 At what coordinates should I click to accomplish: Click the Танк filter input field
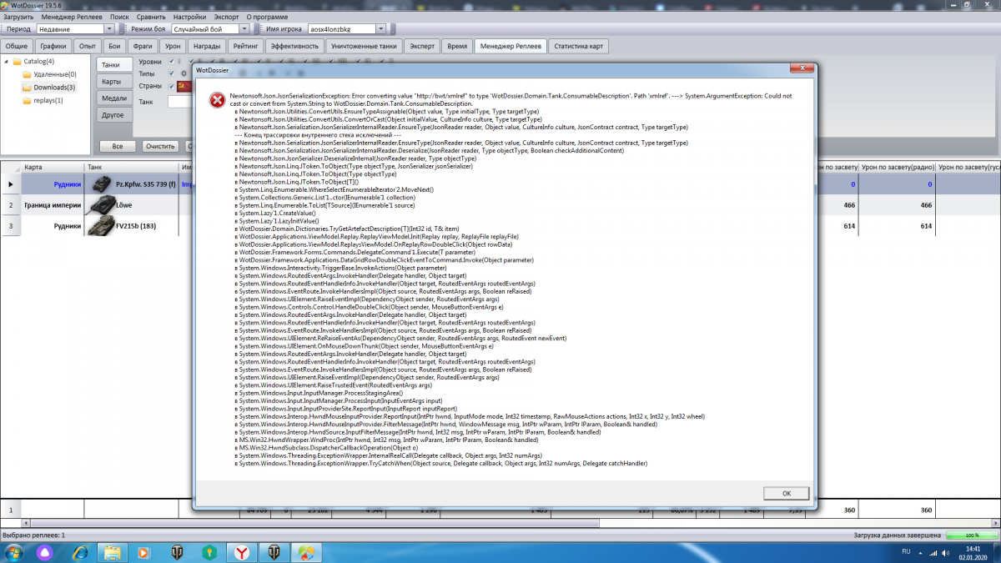180,102
